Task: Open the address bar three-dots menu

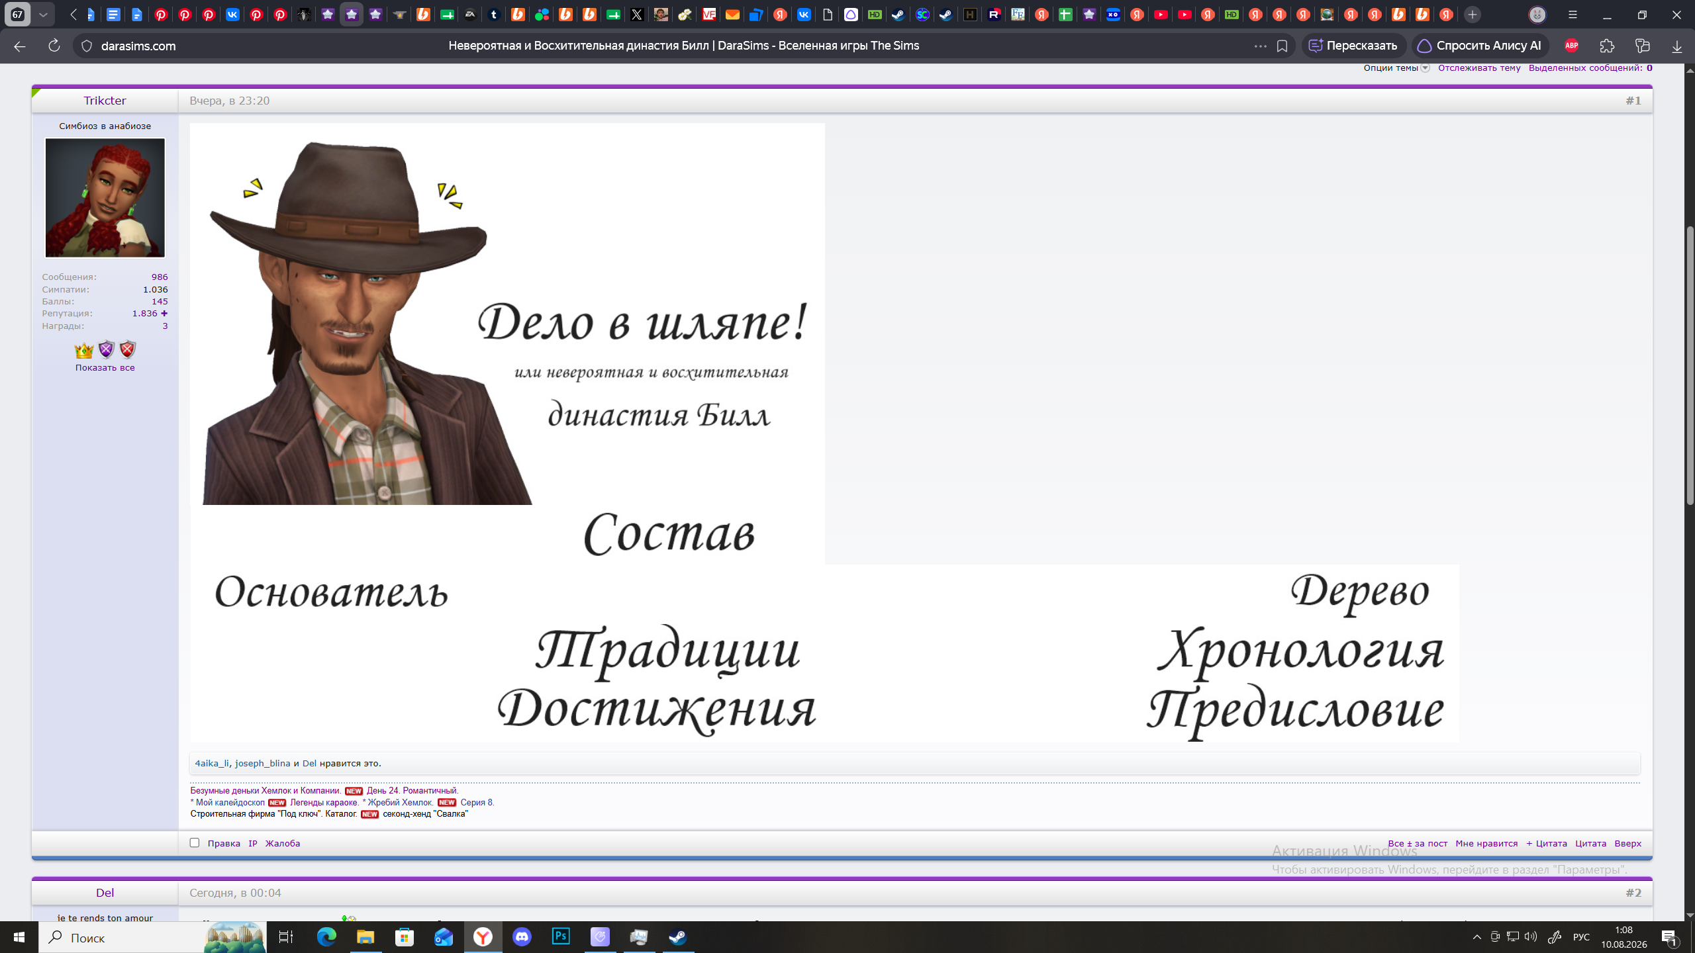Action: (x=1260, y=46)
